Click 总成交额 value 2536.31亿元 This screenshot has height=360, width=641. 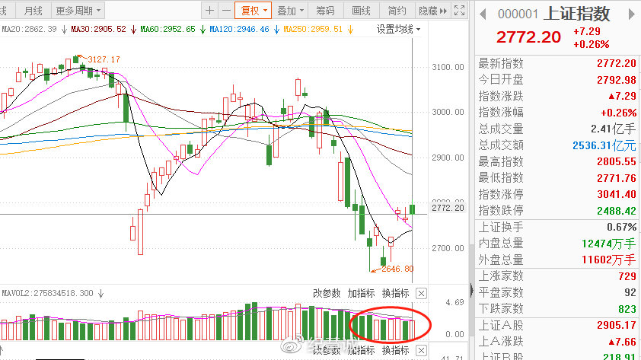(x=604, y=145)
